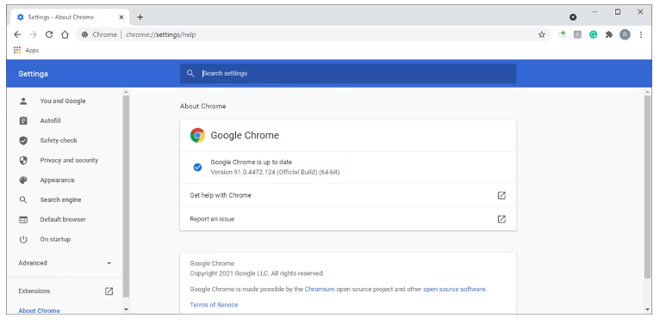Open the Chromium link
The height and width of the screenshot is (324, 660).
[320, 289]
